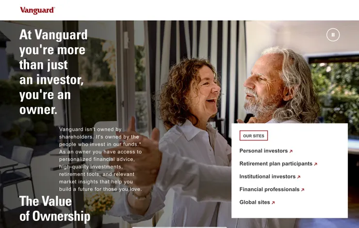Click the arrow icon beside Financial professionals

click(302, 190)
